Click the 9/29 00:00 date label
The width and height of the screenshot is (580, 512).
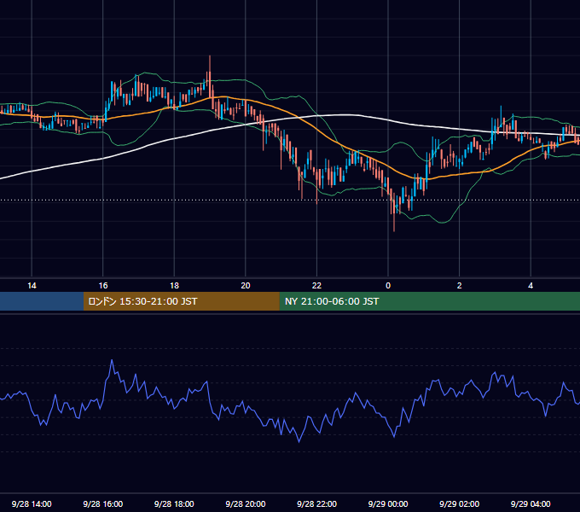click(x=388, y=503)
